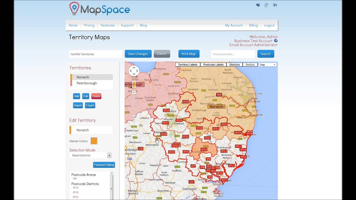Click the IP18 entry under Postcode Districts

click(76, 192)
